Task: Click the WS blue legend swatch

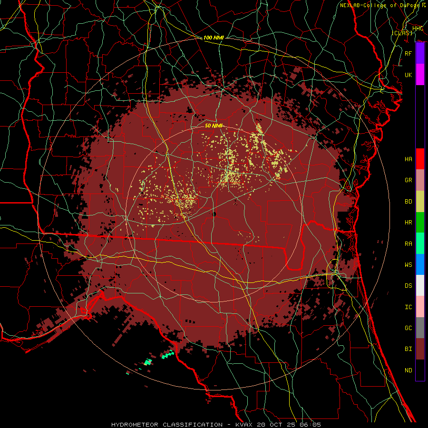Action: pos(420,264)
